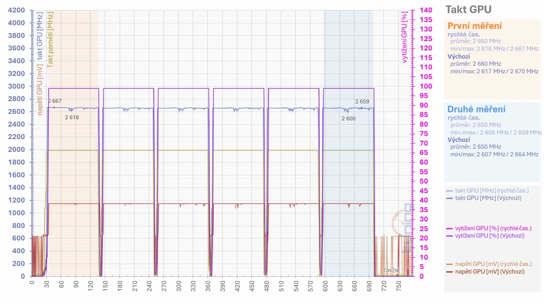Click the "140" tick on right axis
Image resolution: width=544 pixels, height=305 pixels.
click(426, 10)
